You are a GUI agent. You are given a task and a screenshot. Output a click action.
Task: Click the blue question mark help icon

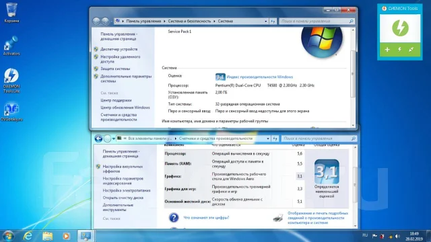tap(174, 218)
